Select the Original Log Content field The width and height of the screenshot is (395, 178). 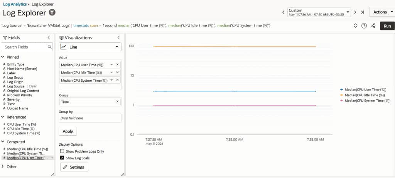point(23,91)
